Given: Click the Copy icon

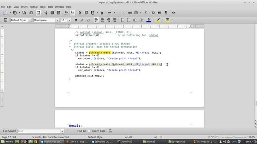Looking at the screenshot, I should (x=86, y=13).
